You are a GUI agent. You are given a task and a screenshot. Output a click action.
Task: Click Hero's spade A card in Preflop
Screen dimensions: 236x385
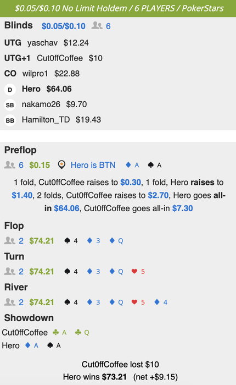[x=155, y=165]
